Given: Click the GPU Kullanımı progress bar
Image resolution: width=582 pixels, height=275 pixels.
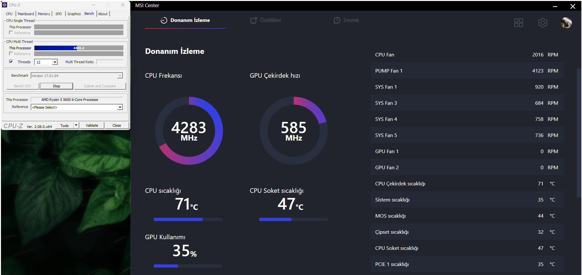Looking at the screenshot, I should pyautogui.click(x=188, y=266).
